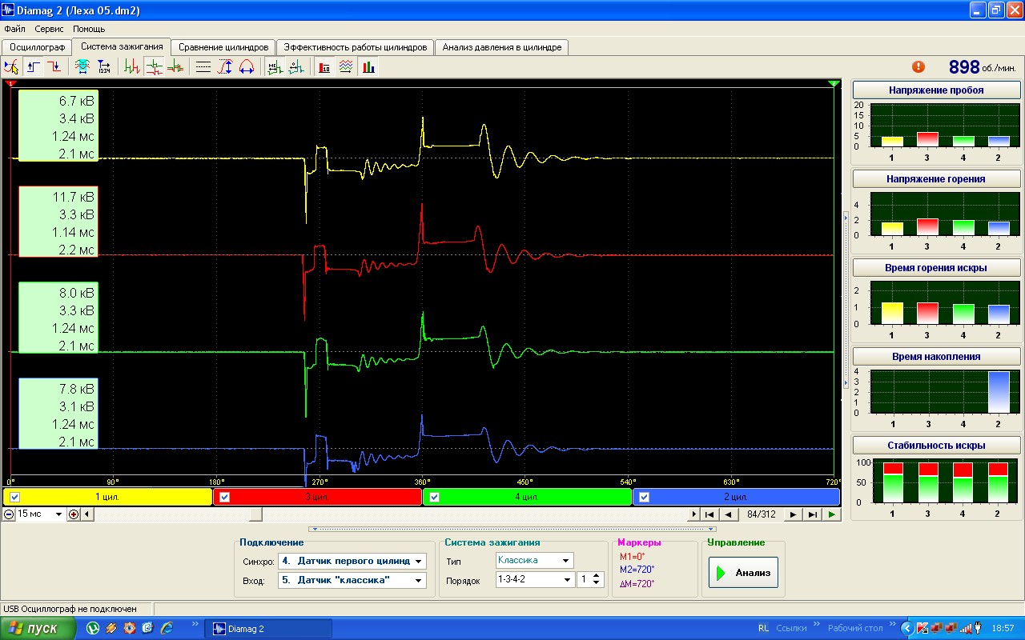
Task: Open uTorrent from quick launch
Action: click(x=94, y=628)
